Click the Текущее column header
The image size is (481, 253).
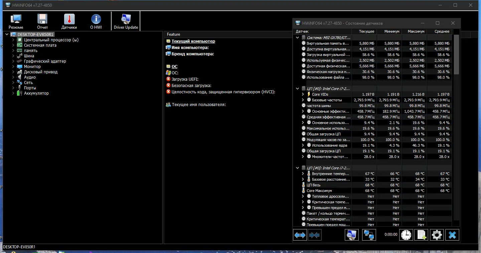[x=364, y=31]
